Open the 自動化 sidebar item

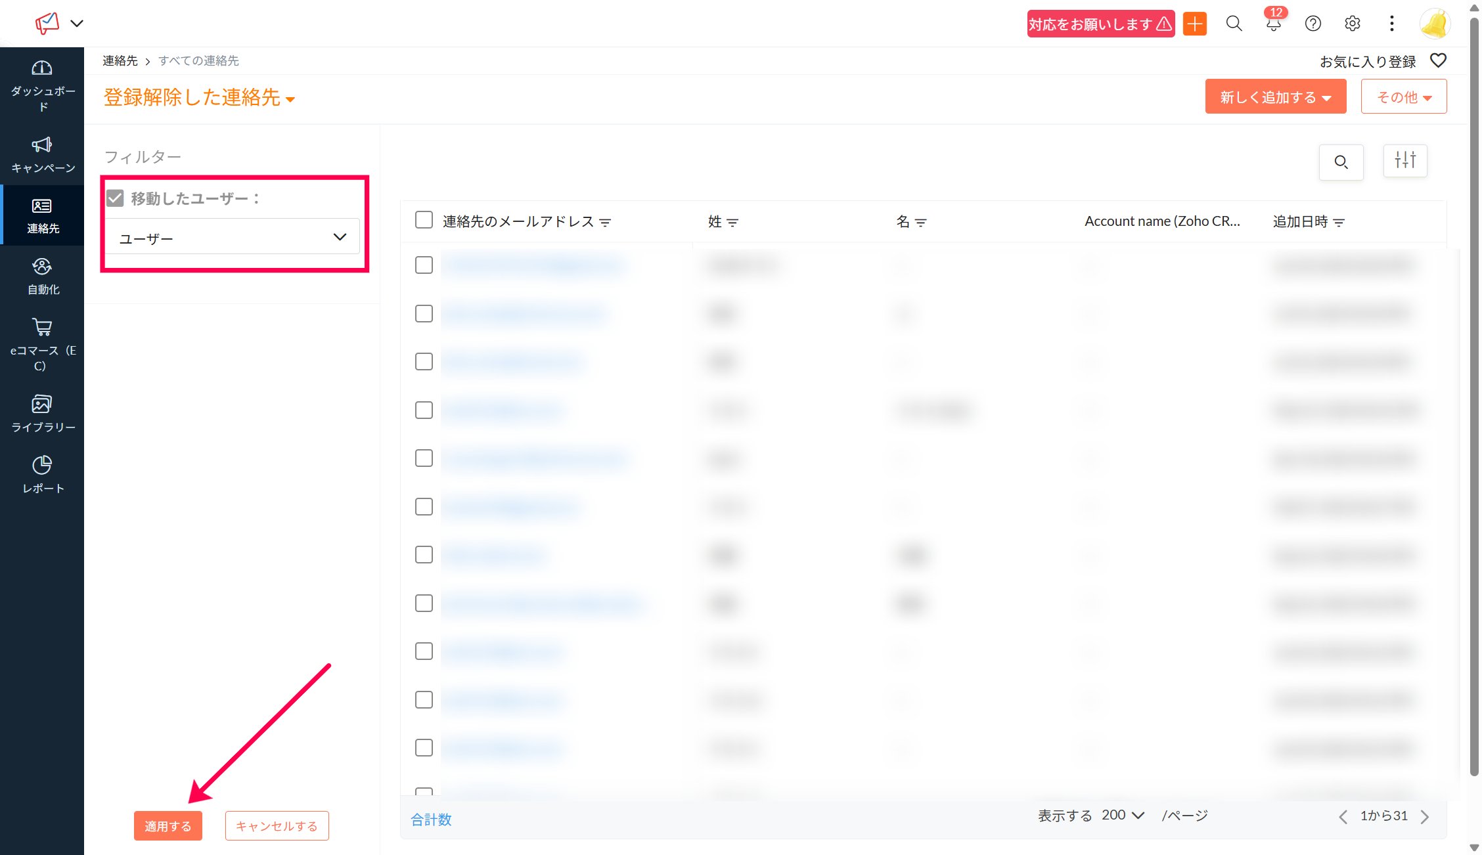click(x=43, y=276)
